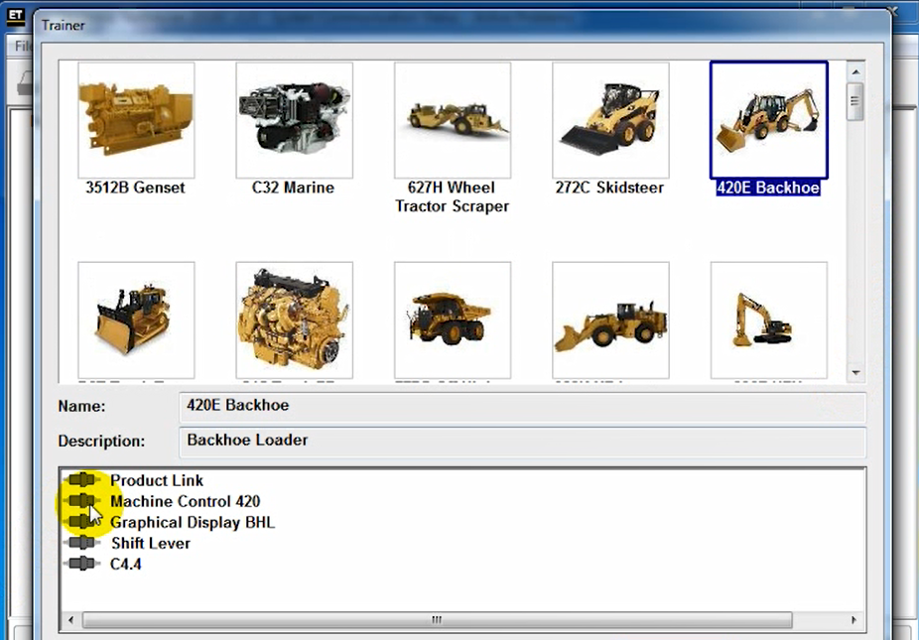
Task: Select the excavator image in second row
Action: click(768, 320)
